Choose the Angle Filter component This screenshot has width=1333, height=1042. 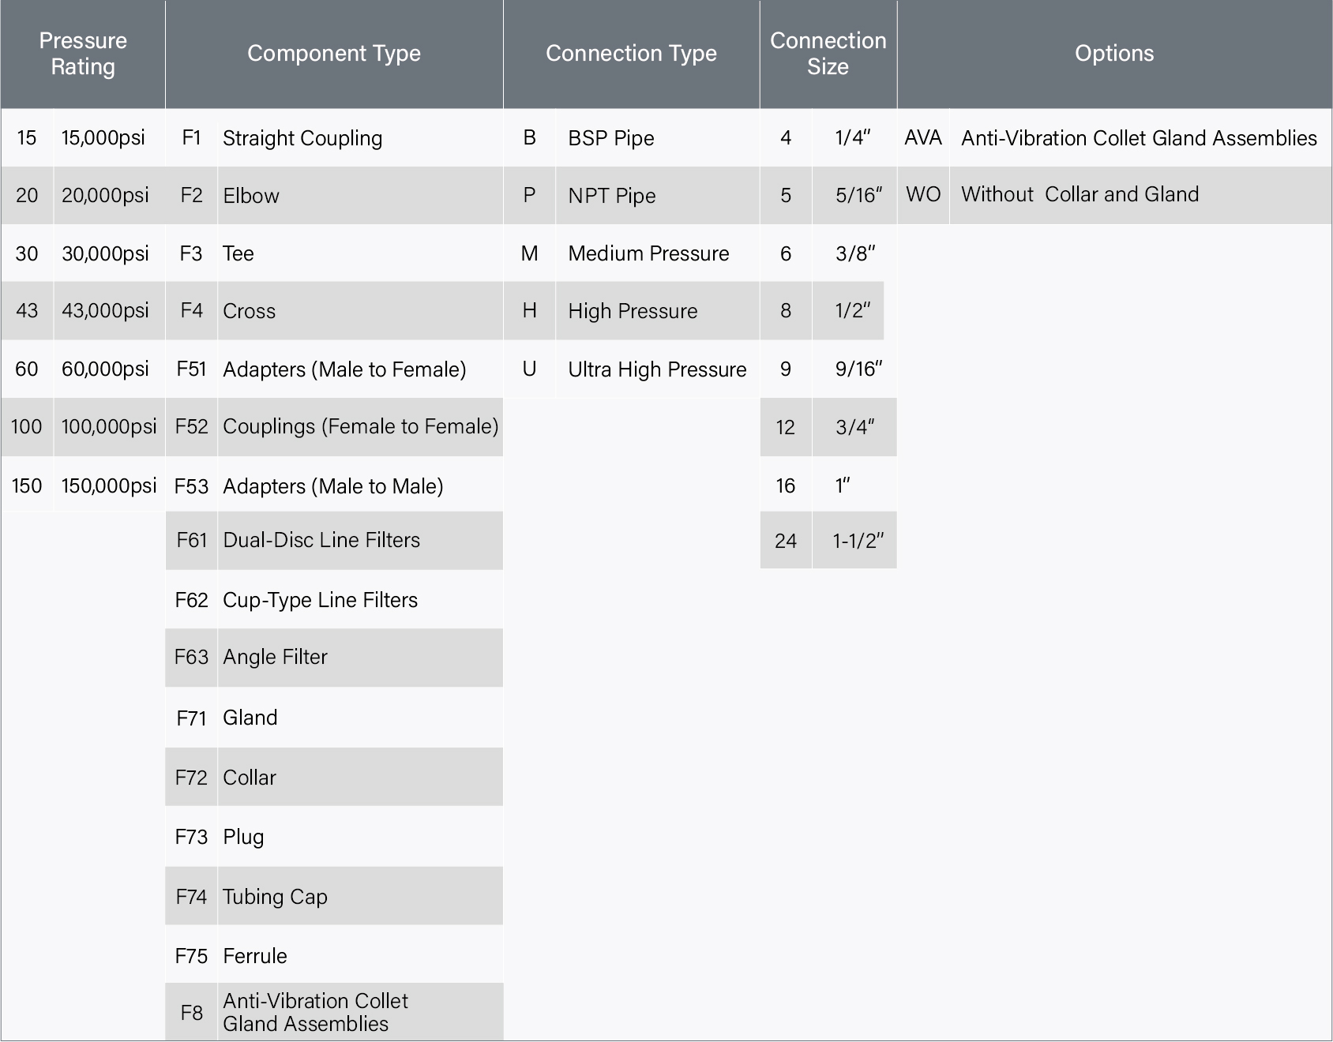point(275,658)
